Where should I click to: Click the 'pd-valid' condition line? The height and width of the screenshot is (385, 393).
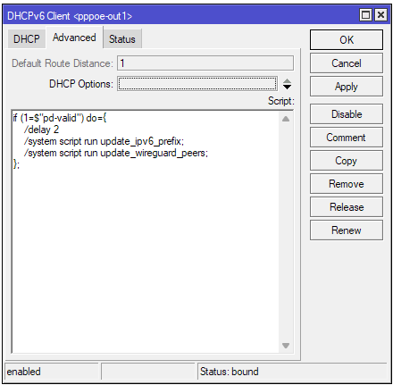click(x=60, y=118)
